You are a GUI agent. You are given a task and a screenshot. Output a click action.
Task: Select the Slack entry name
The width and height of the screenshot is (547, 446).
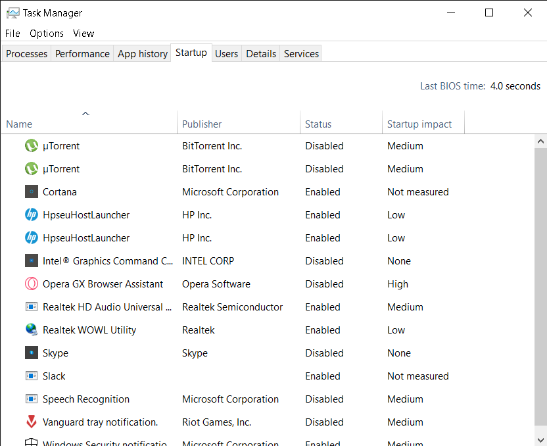54,376
